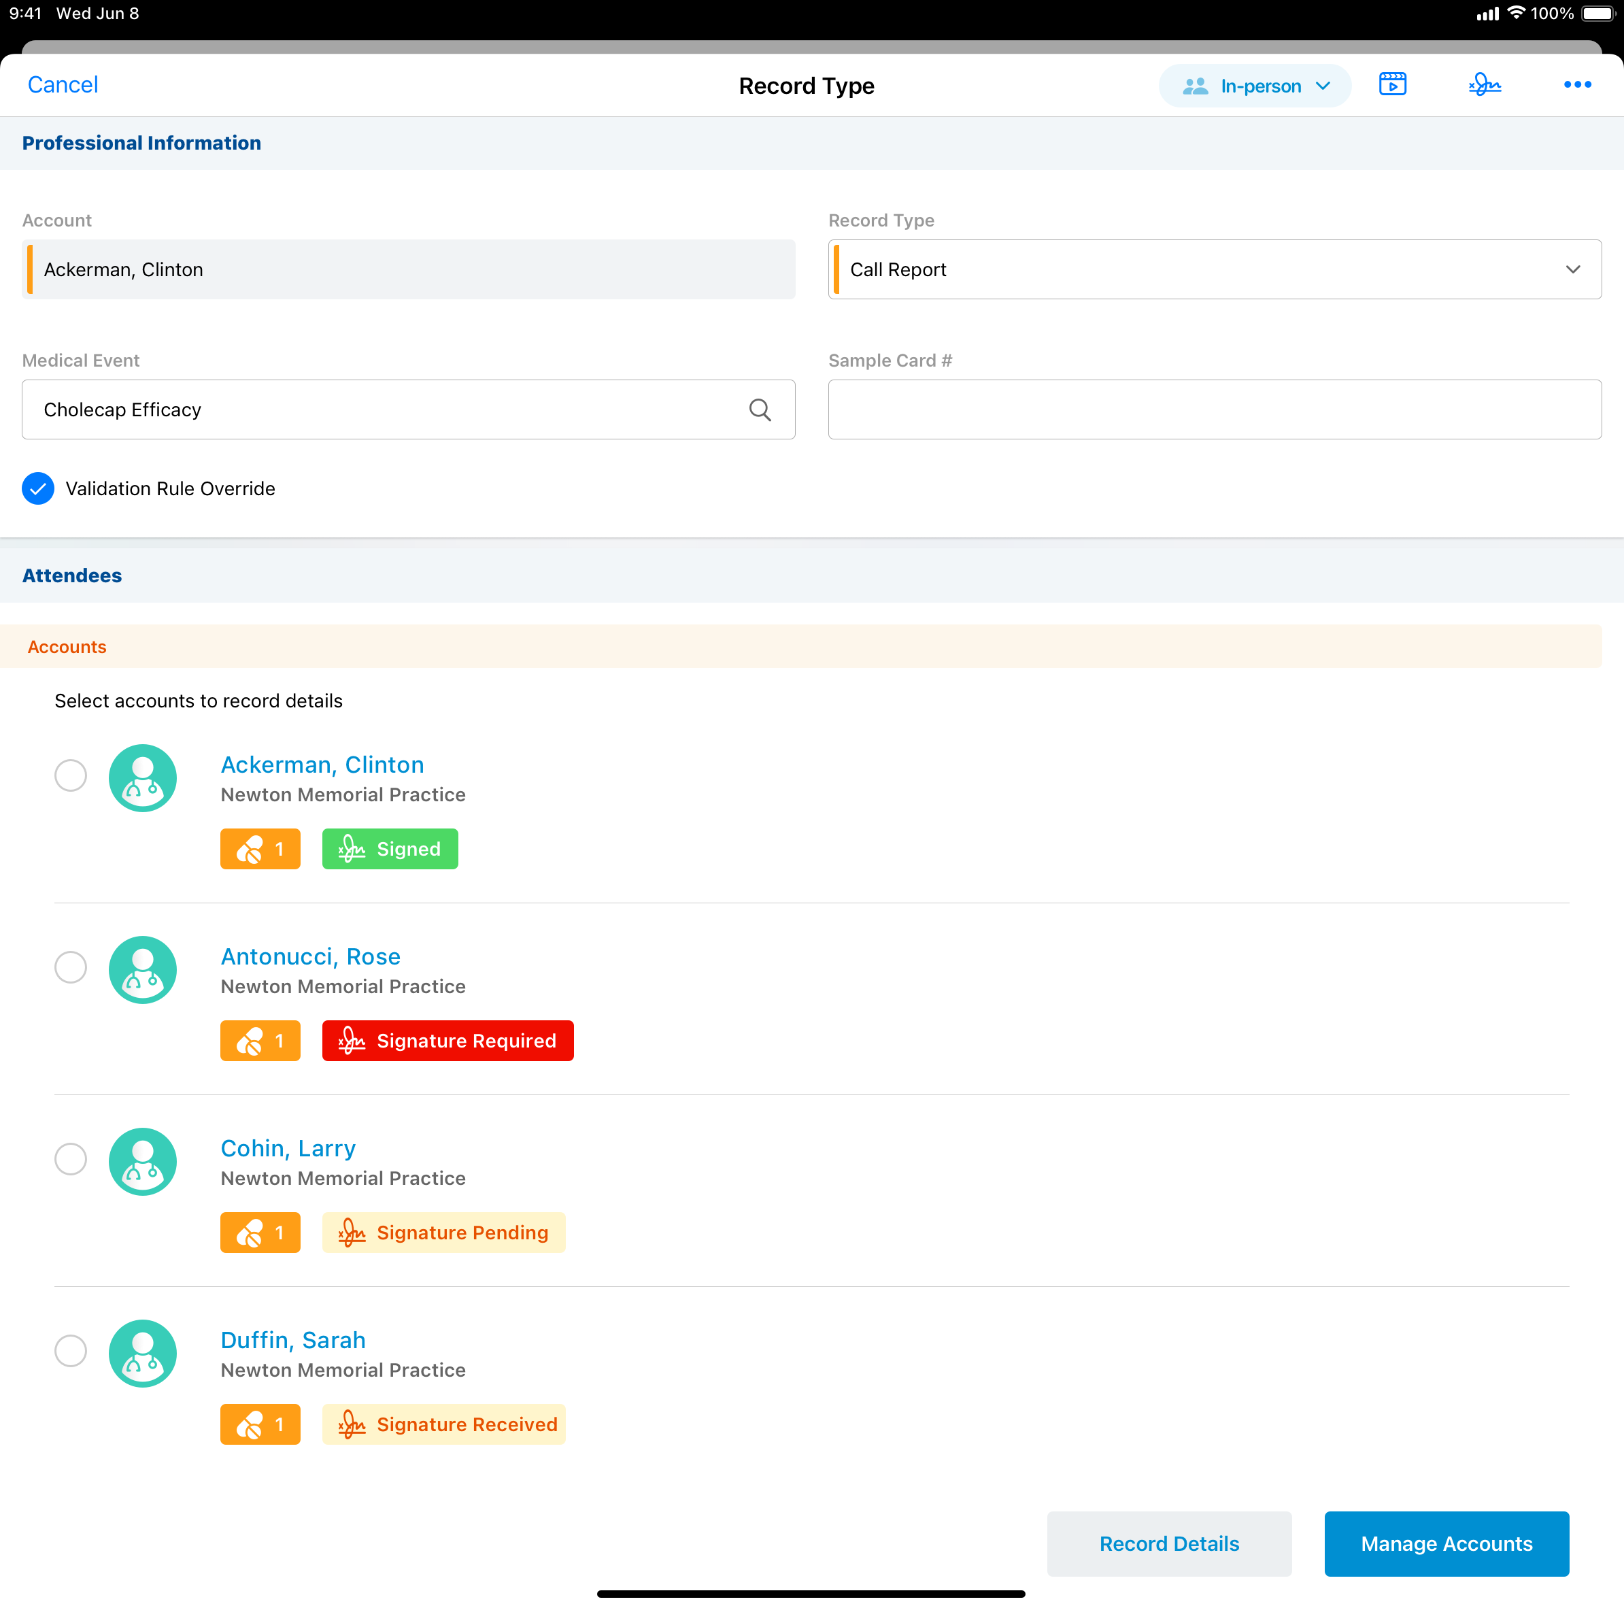Click the green Signed status badge
This screenshot has width=1624, height=1608.
tap(390, 849)
